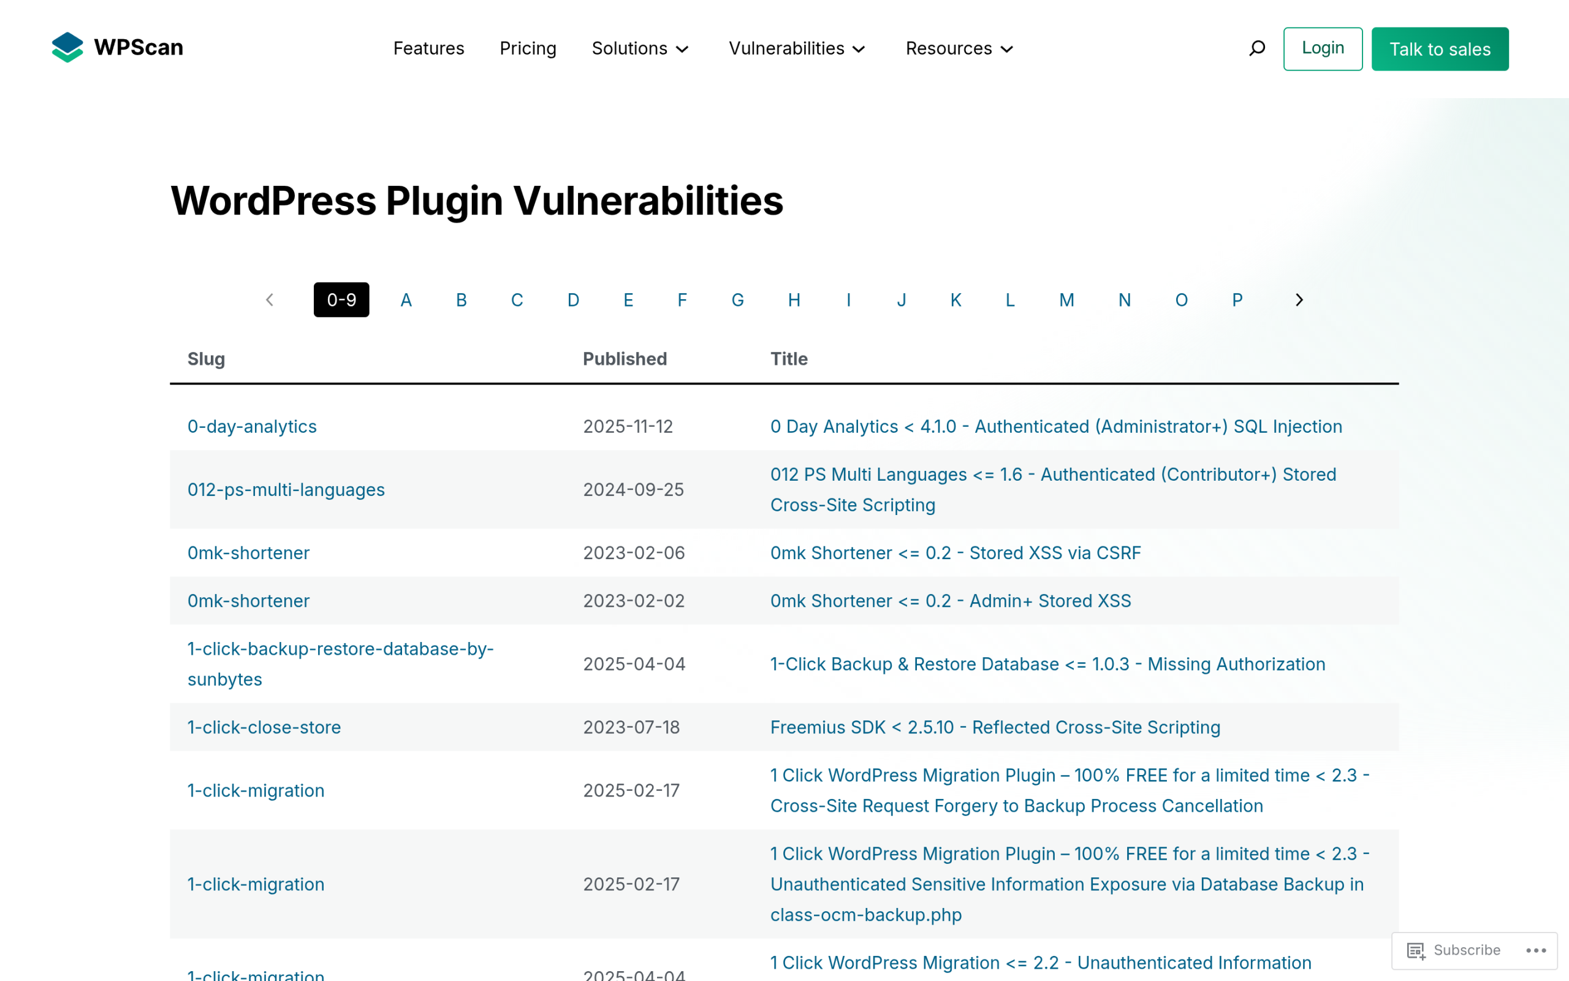Image resolution: width=1569 pixels, height=981 pixels.
Task: Open 1-click-migration slug beside class-ocm-backup.php title
Action: tap(256, 884)
